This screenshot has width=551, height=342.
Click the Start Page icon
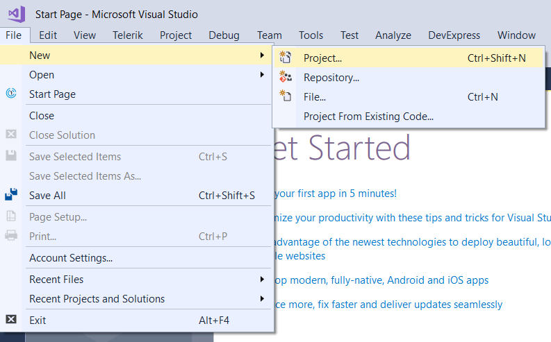pos(11,94)
